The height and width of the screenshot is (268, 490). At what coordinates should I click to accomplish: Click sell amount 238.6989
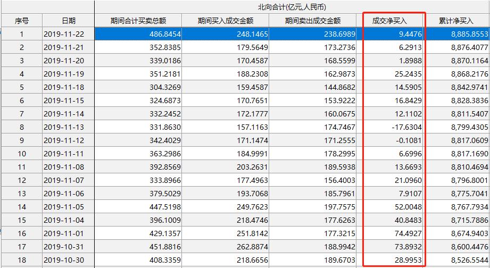point(312,33)
